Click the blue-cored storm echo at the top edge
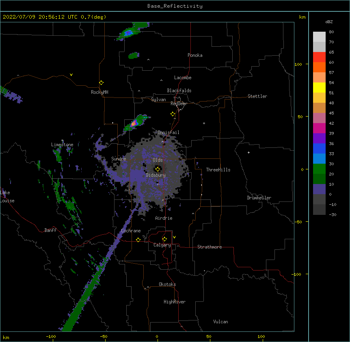Viewport: 350px width, 342px height. [129, 33]
